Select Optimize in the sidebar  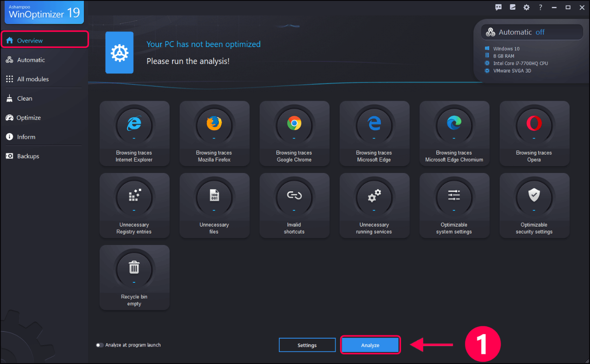(44, 118)
